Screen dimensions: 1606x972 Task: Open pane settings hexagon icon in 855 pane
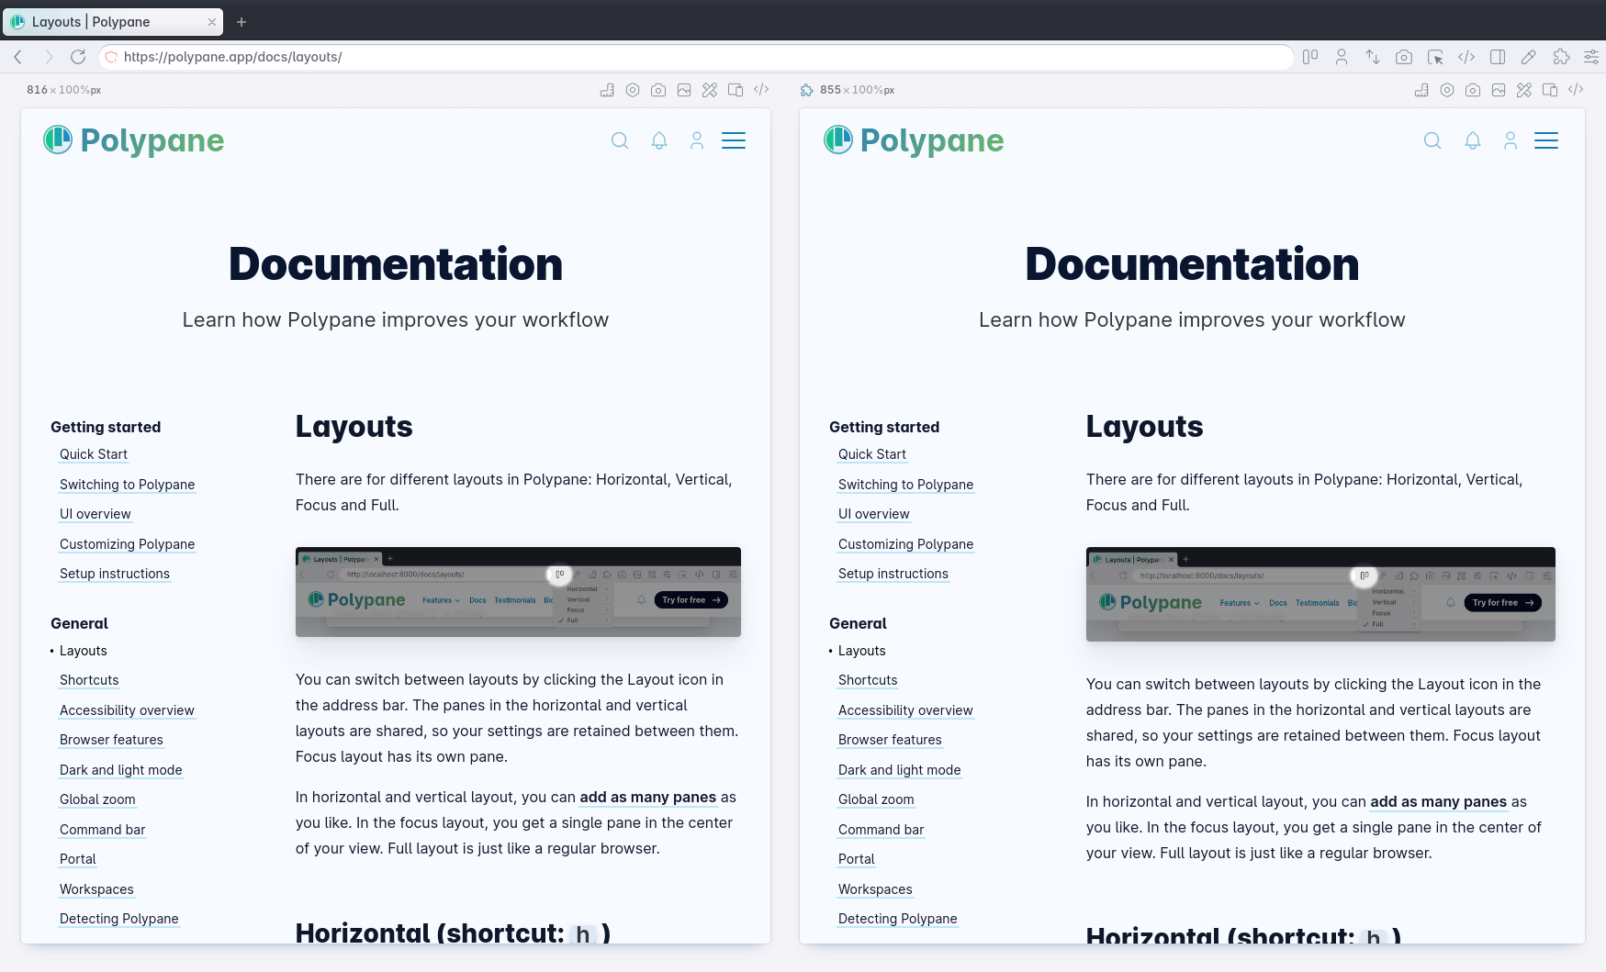point(1447,90)
